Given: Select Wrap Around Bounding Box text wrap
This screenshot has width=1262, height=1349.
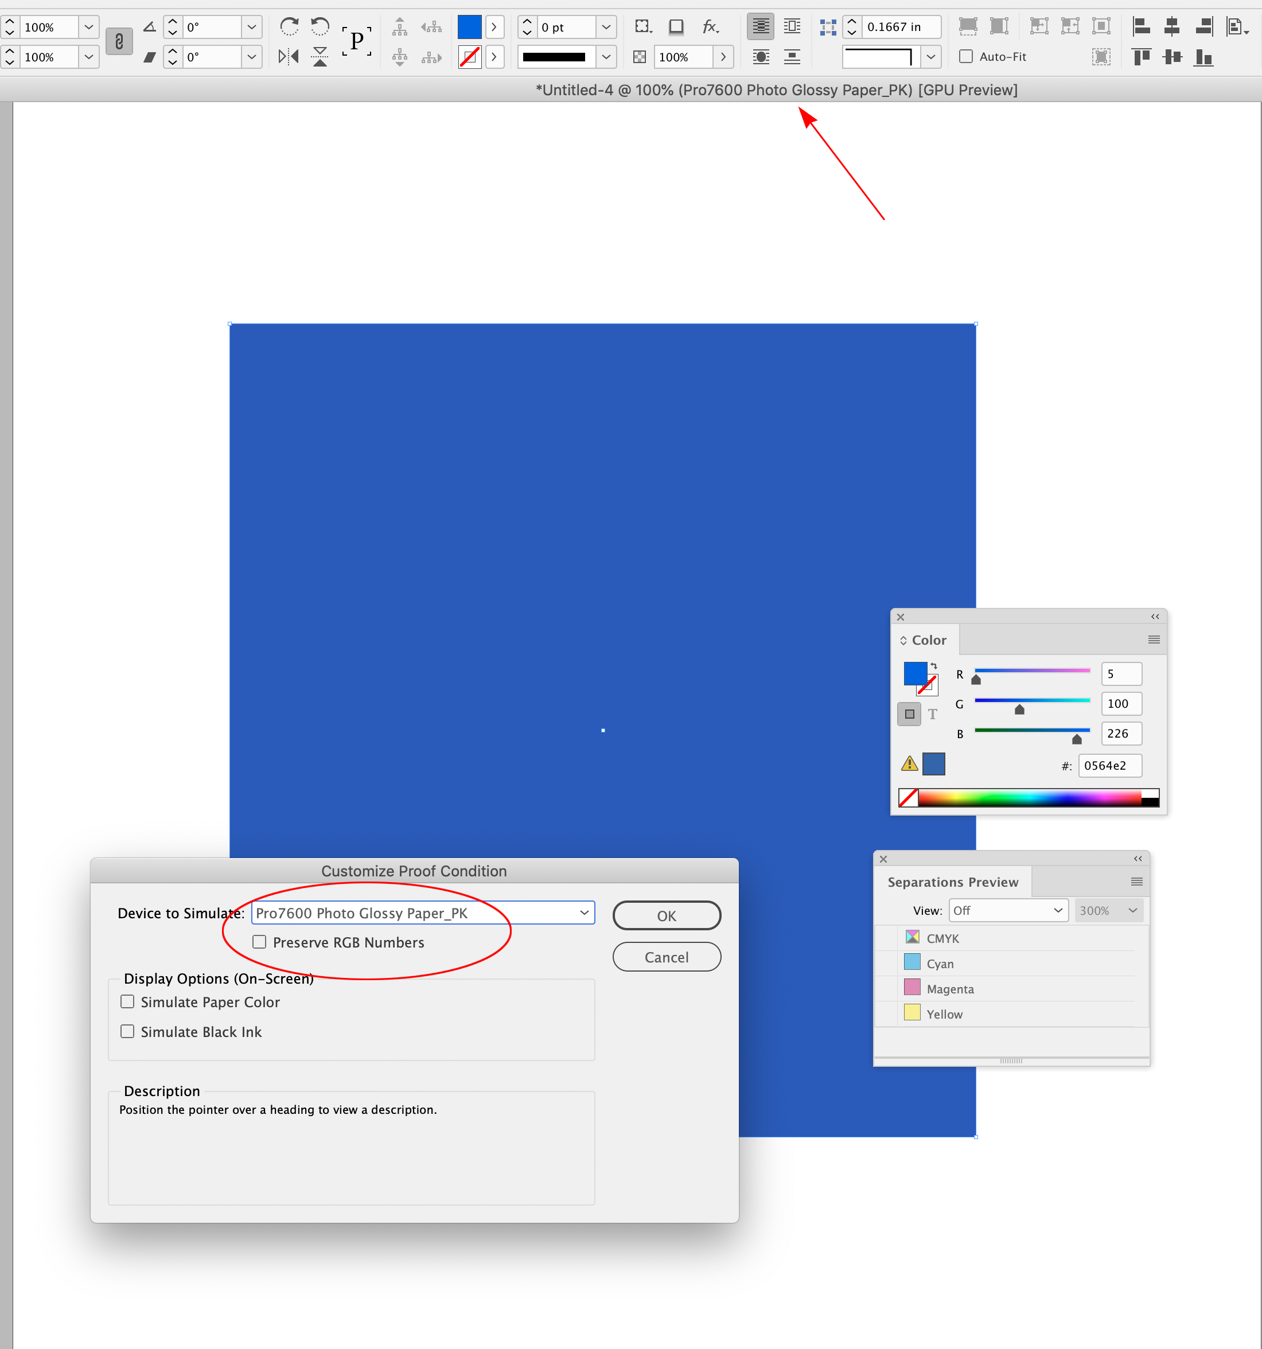Looking at the screenshot, I should click(792, 26).
